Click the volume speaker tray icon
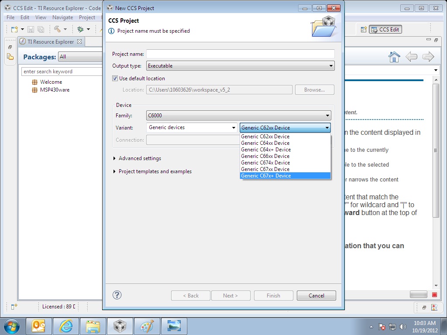Screen dimensions: 447x335 (x=402, y=327)
